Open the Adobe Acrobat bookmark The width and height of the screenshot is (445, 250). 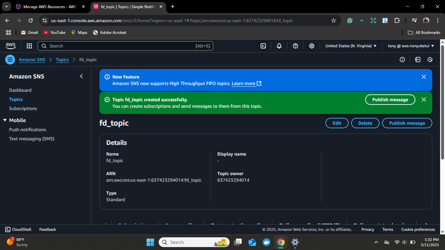point(109,33)
